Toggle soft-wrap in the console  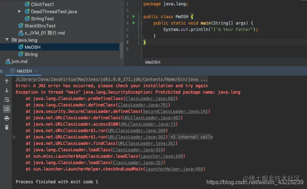(x=7, y=100)
